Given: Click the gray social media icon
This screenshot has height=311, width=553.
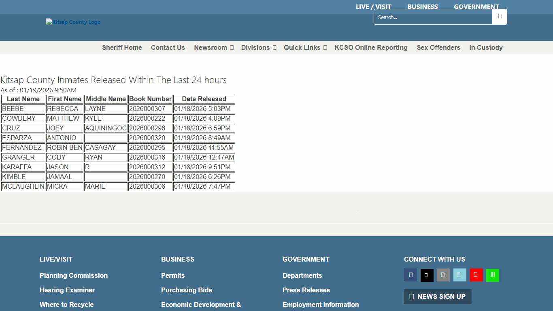Looking at the screenshot, I should tap(443, 275).
